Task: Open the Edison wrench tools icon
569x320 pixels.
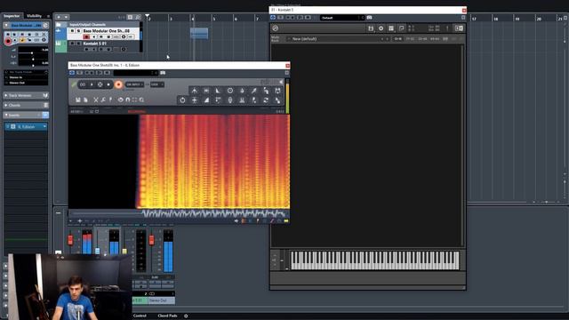Action: [103, 100]
